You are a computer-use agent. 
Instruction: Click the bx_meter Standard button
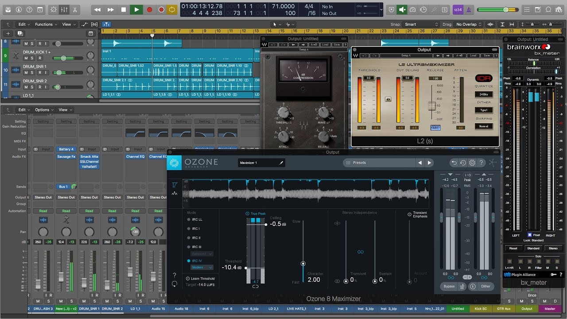pyautogui.click(x=533, y=248)
